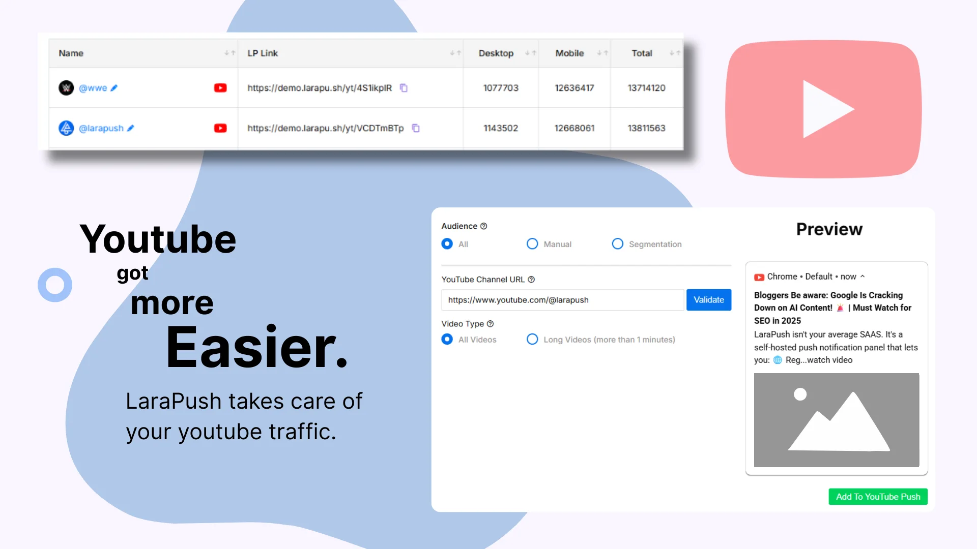Click the edit pencil next to @wwe
The width and height of the screenshot is (977, 549).
click(x=114, y=87)
